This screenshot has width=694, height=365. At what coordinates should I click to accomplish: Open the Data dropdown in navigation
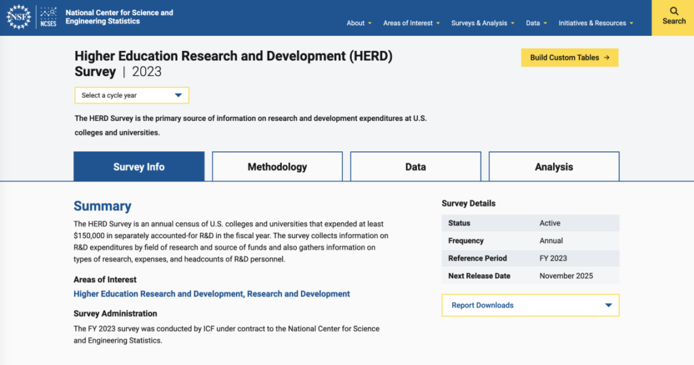click(536, 23)
